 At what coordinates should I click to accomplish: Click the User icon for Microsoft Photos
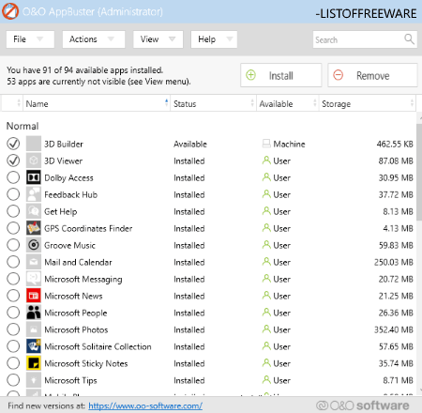click(x=266, y=329)
